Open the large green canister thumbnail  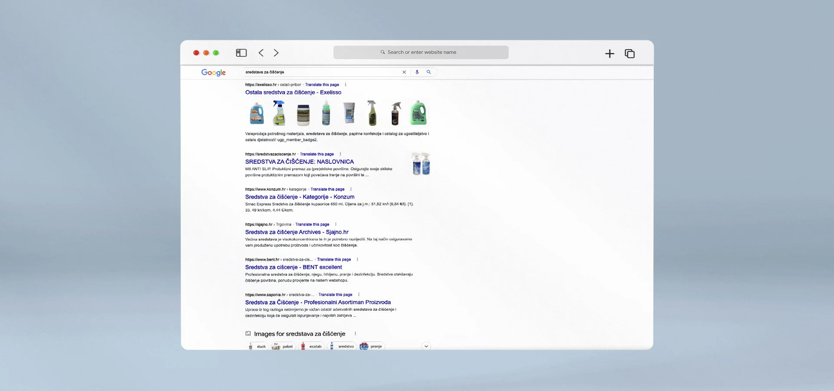coord(418,113)
